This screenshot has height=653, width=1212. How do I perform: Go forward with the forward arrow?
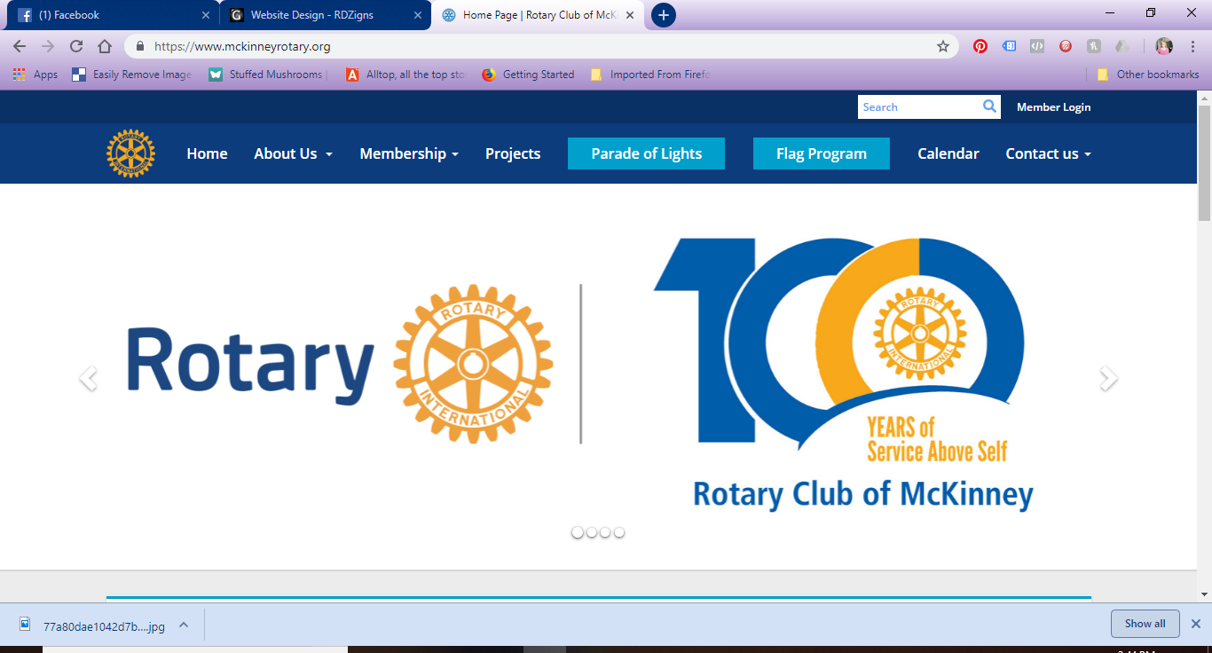pyautogui.click(x=48, y=46)
